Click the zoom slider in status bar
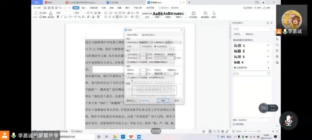 251,131
